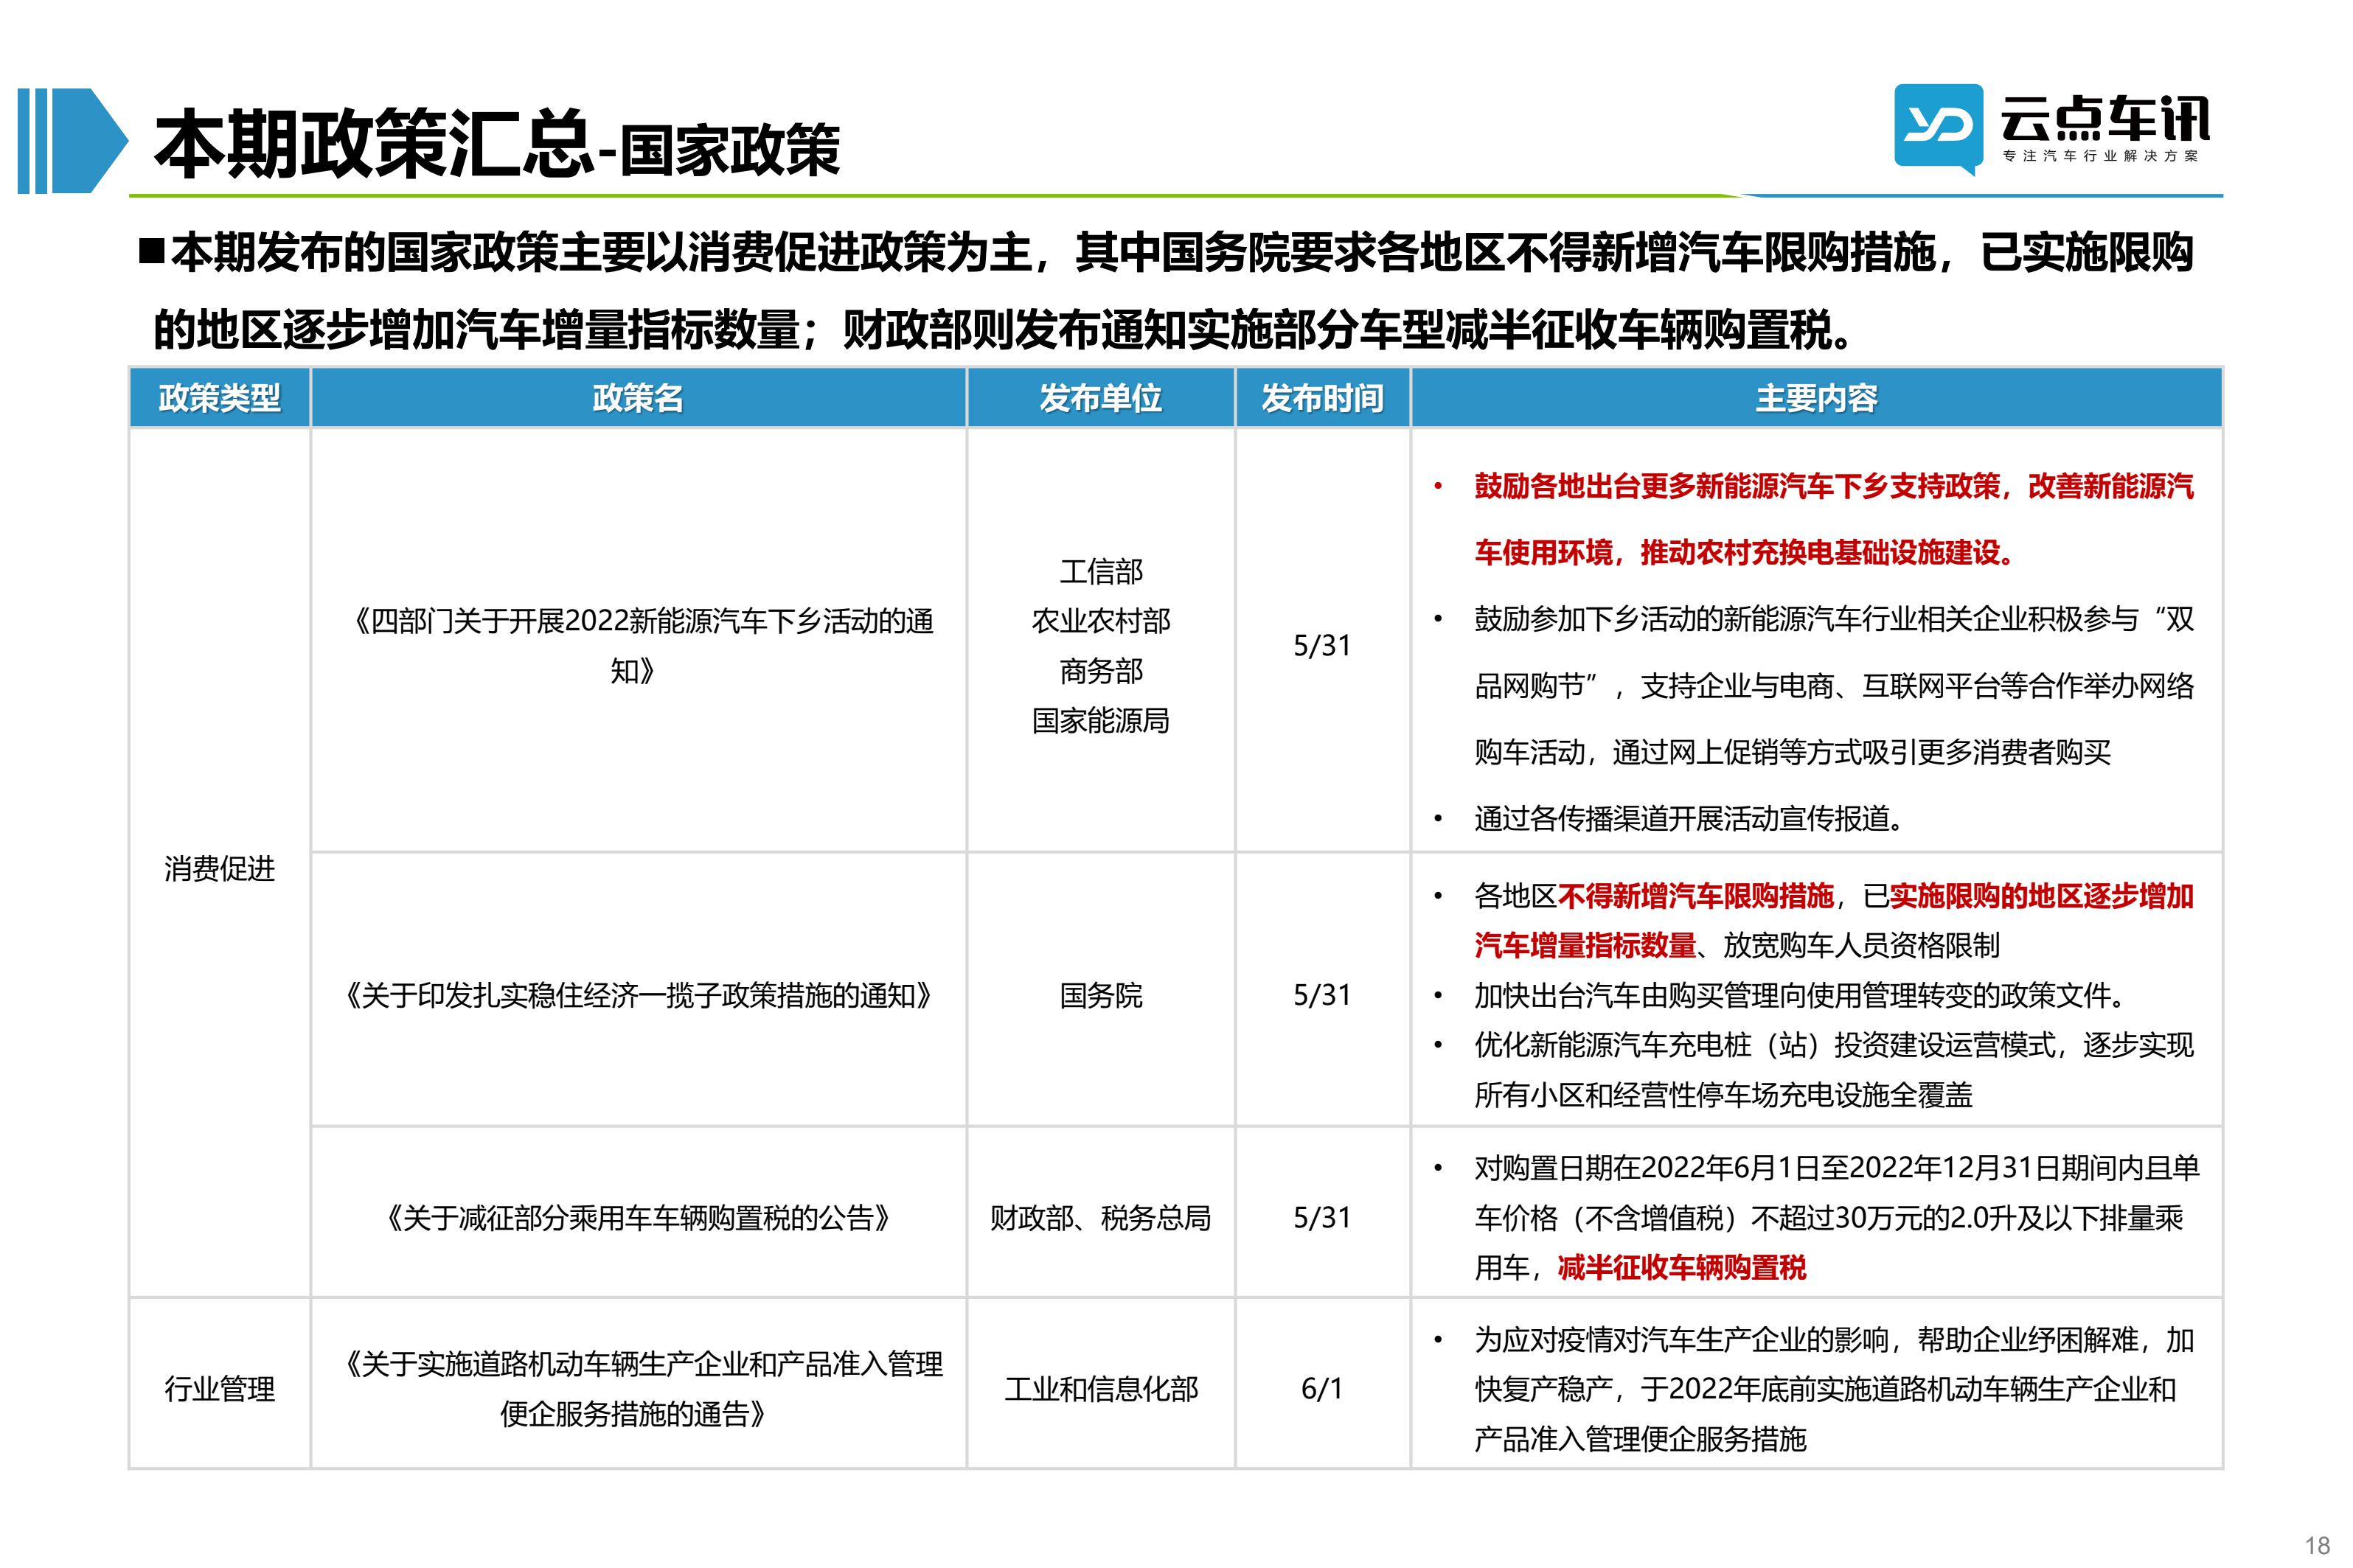
Task: Click the tagline 专注汽车行业解决方案
Action: 2100,156
